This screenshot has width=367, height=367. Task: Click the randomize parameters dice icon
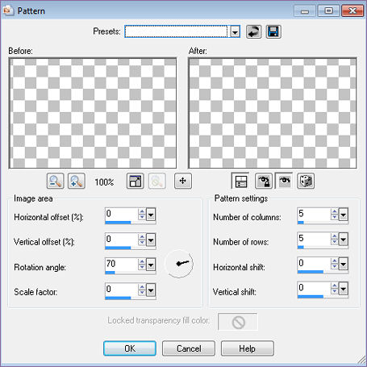306,181
